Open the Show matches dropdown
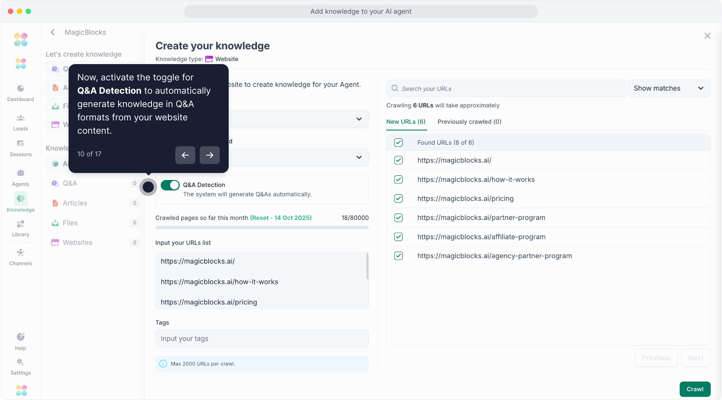 [x=669, y=89]
